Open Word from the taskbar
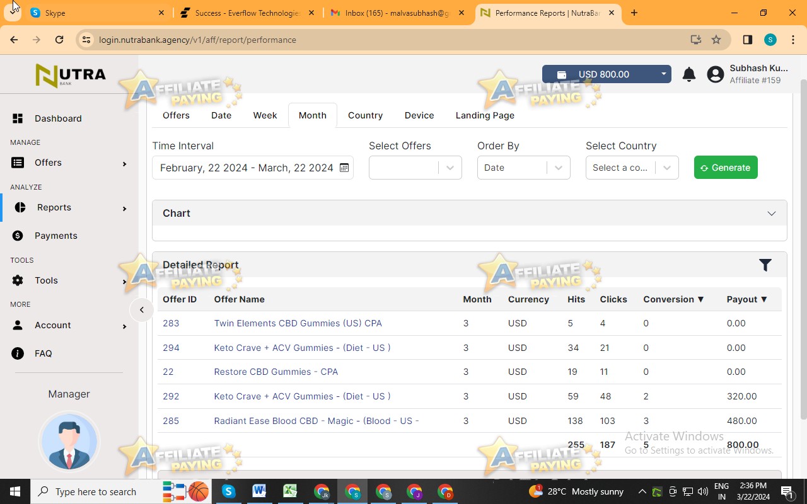 [x=259, y=491]
